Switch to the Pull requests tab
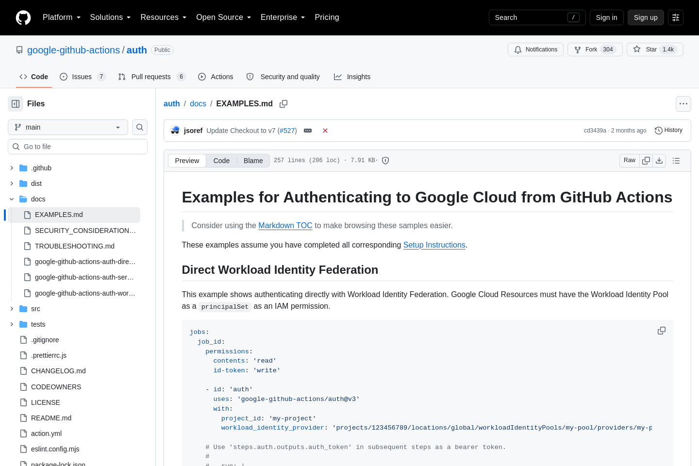Viewport: 699px width, 466px height. point(152,77)
